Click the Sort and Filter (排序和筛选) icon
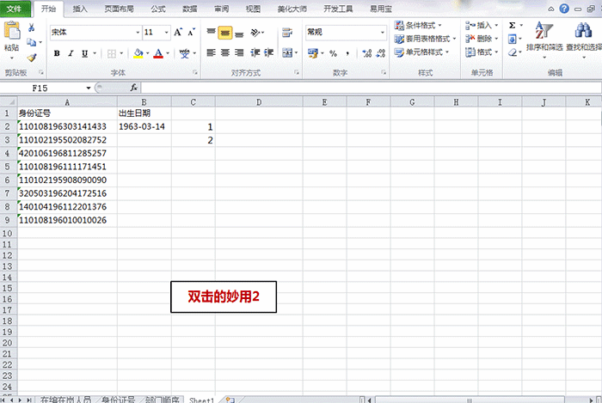Viewport: 602px width, 403px height. tap(544, 35)
